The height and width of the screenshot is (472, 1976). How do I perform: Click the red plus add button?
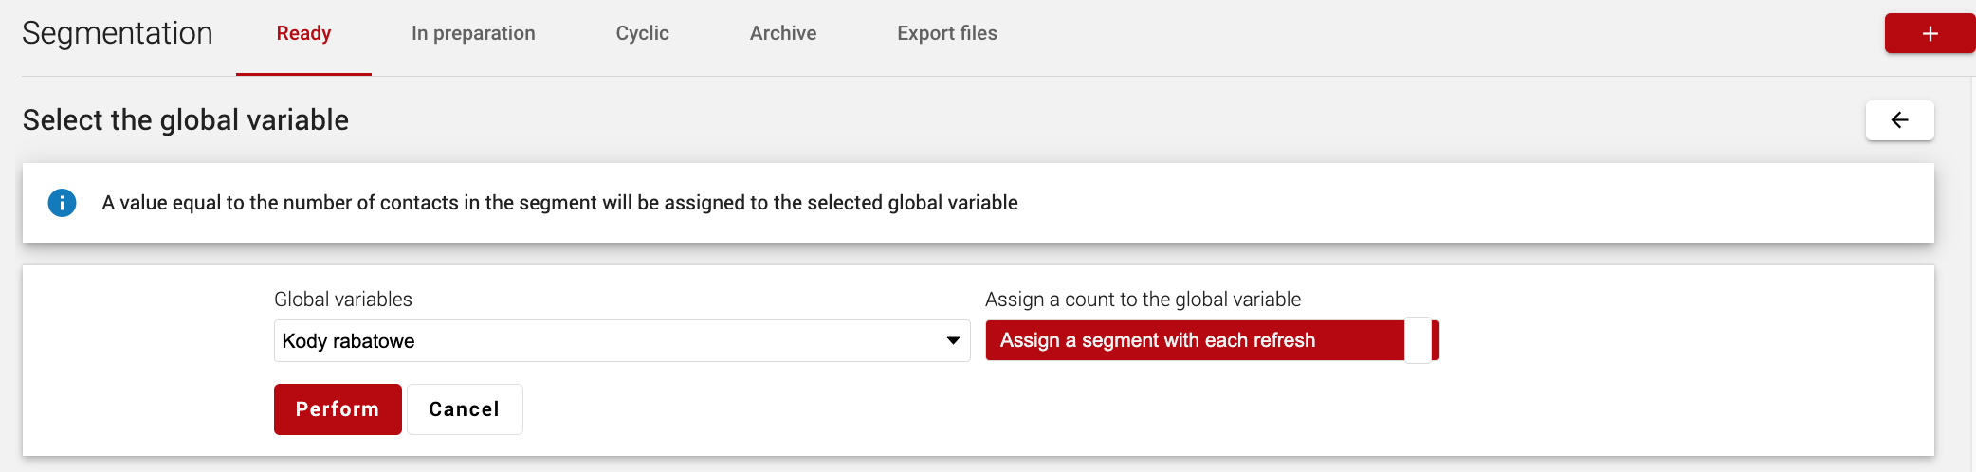point(1930,34)
